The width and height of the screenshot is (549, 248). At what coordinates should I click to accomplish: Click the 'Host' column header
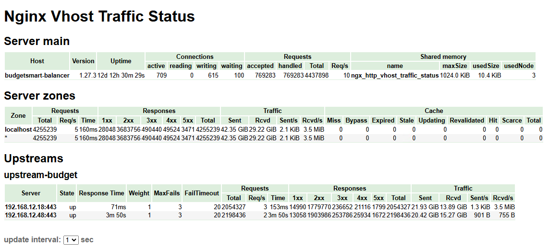[37, 61]
